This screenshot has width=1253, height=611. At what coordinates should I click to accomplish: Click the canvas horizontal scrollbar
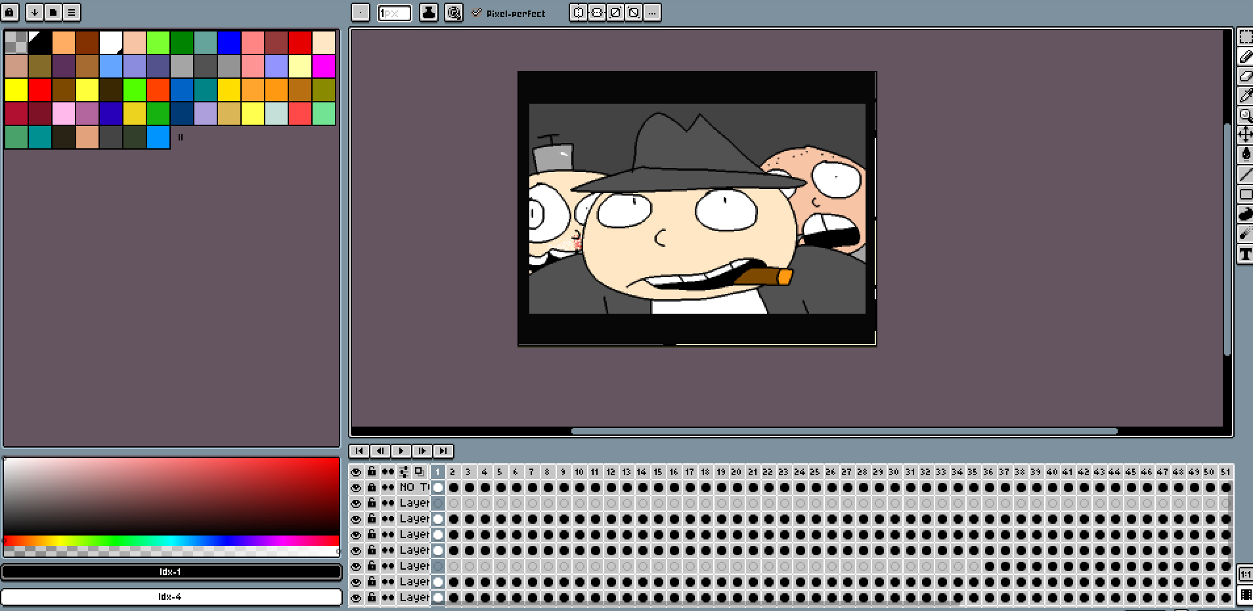844,431
